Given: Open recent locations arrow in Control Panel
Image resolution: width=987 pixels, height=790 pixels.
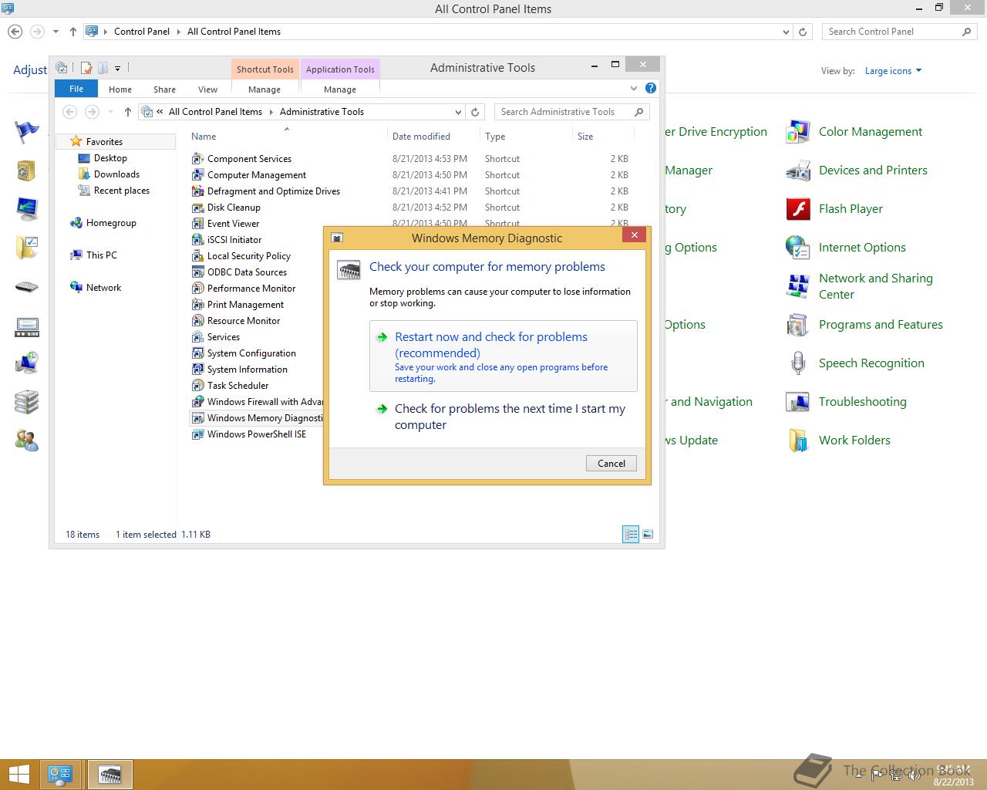Looking at the screenshot, I should click(x=56, y=32).
